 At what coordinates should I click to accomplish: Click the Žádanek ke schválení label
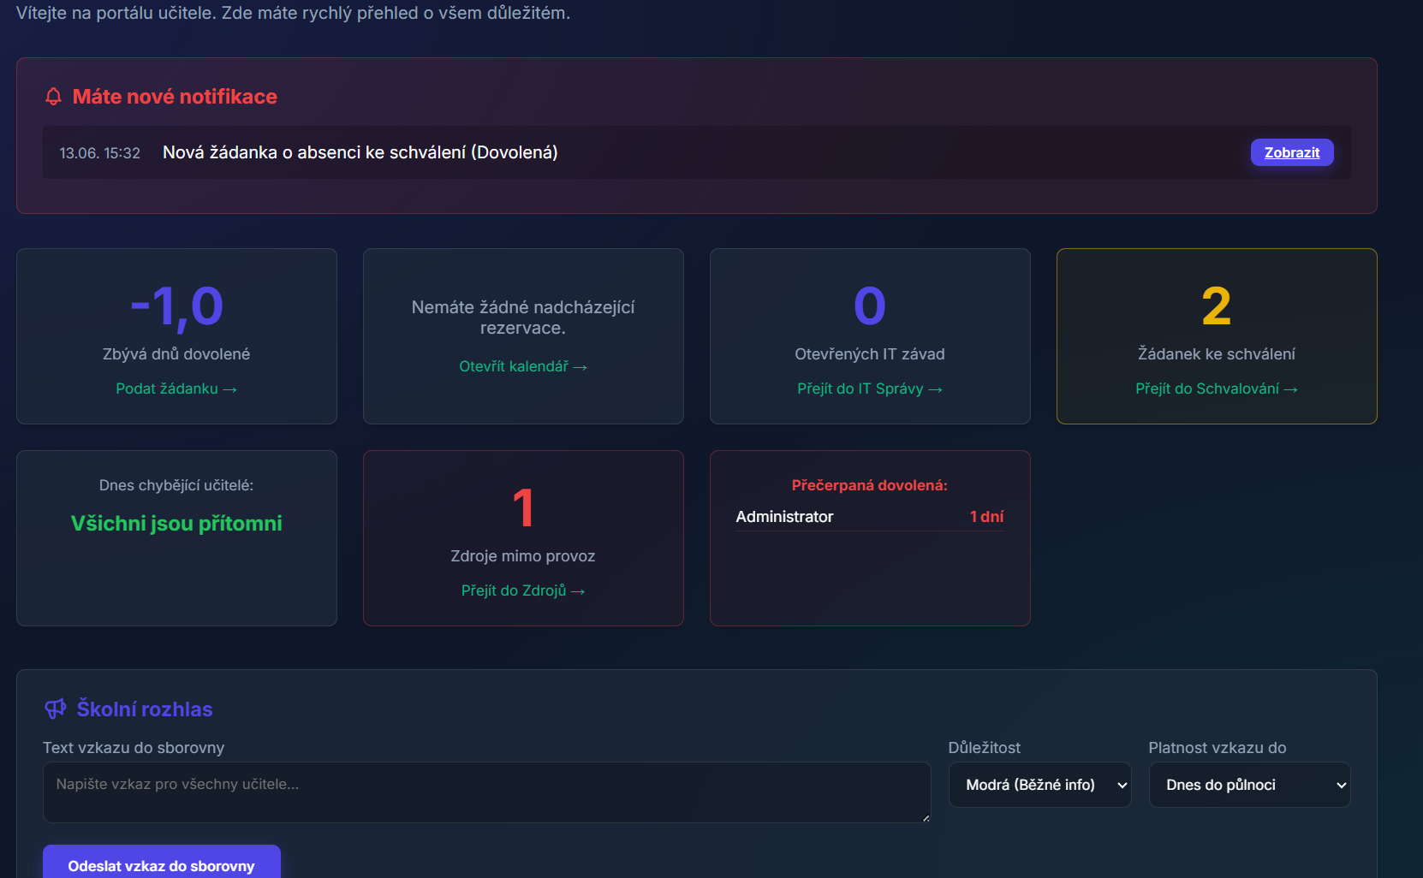(1217, 354)
